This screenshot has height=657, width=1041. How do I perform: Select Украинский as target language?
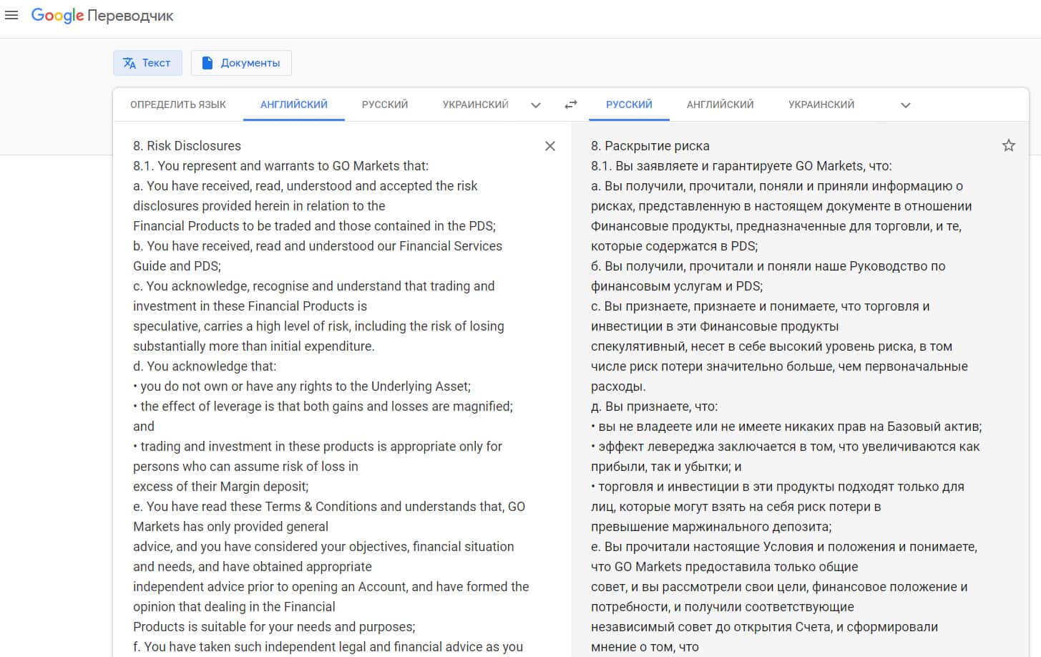tap(821, 104)
